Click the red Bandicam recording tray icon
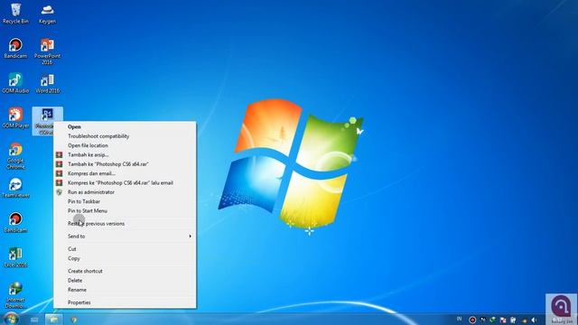Screen dimensions: 578x325 tap(472, 320)
